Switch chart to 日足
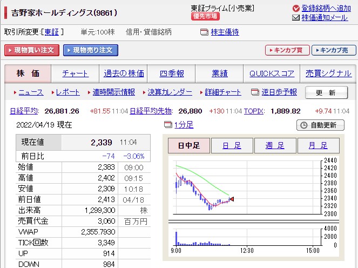The height and width of the screenshot is (268, 358). (x=232, y=145)
